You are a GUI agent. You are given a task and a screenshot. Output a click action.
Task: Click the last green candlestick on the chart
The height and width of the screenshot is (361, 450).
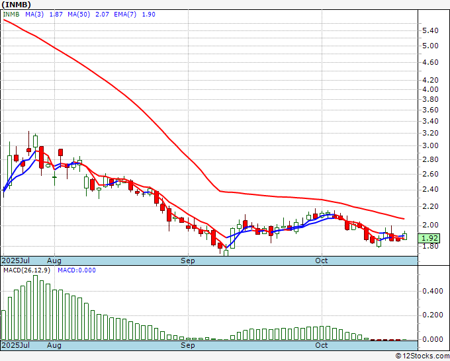click(404, 236)
